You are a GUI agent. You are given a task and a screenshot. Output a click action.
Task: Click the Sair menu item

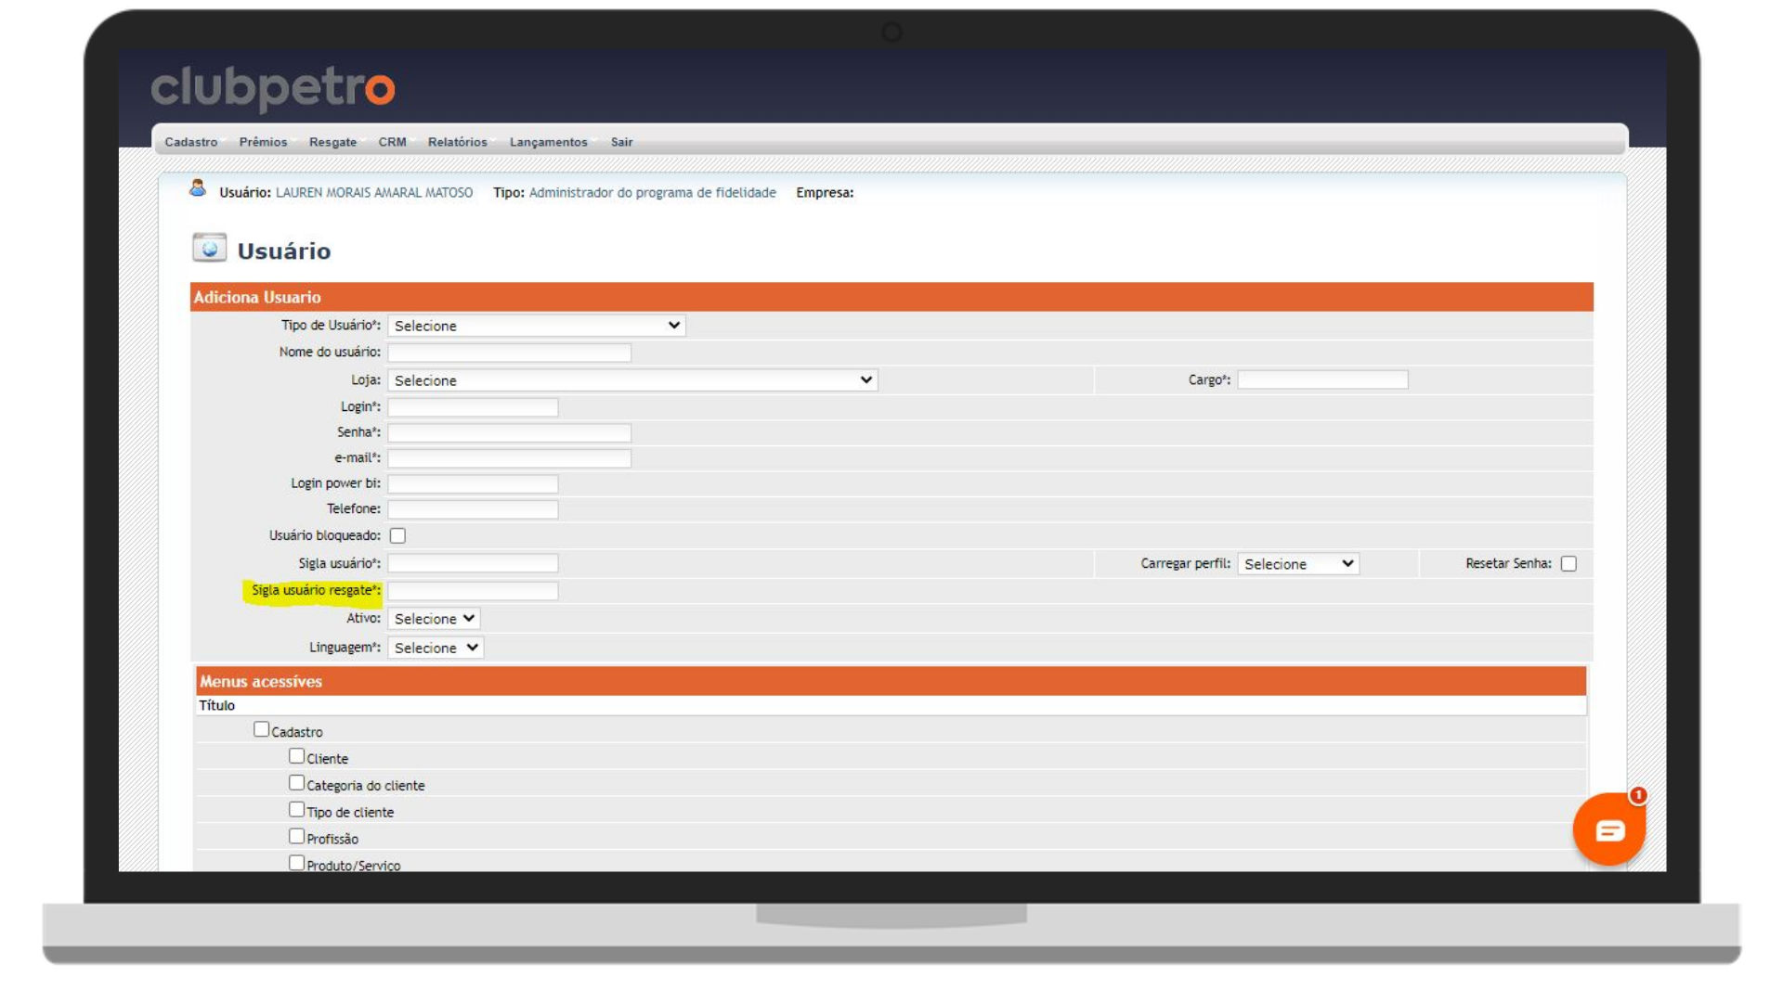pos(621,142)
